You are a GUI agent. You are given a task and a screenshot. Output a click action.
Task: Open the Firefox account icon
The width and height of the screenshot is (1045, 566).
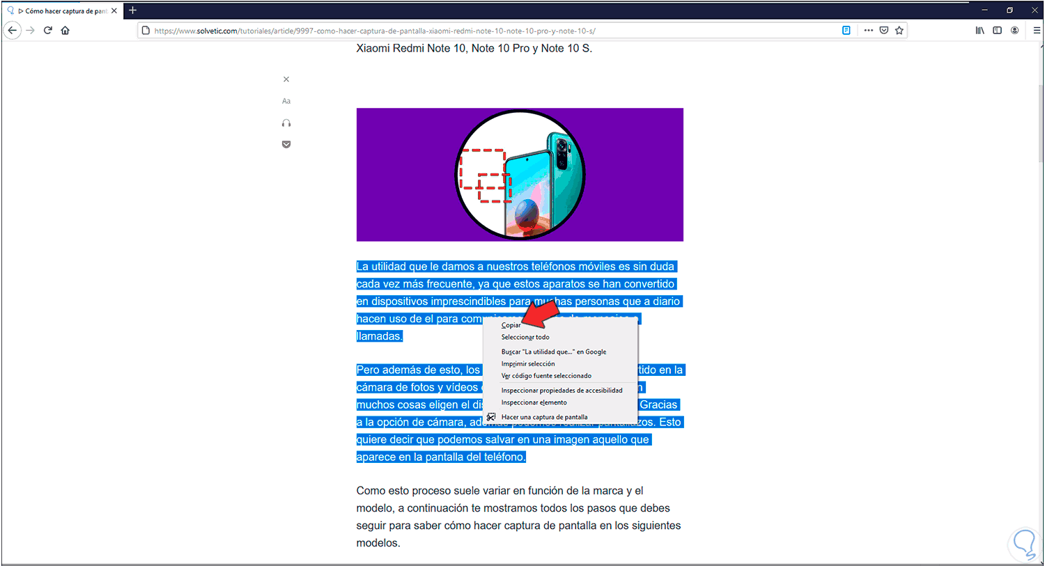click(x=1014, y=31)
